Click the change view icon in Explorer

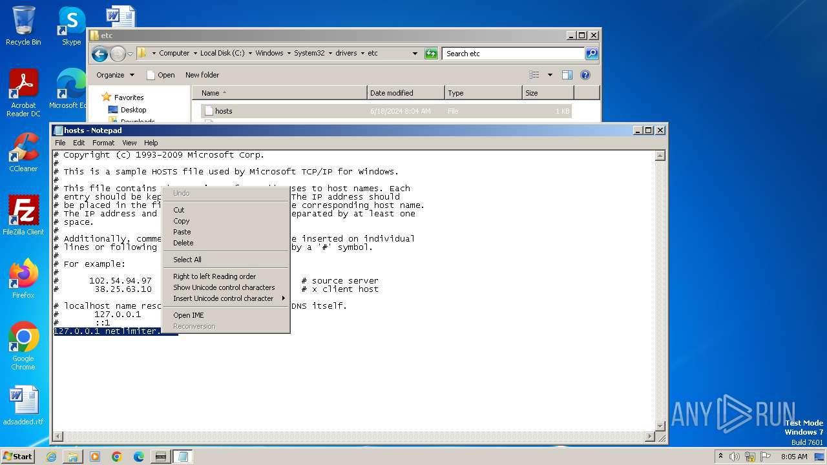[534, 75]
